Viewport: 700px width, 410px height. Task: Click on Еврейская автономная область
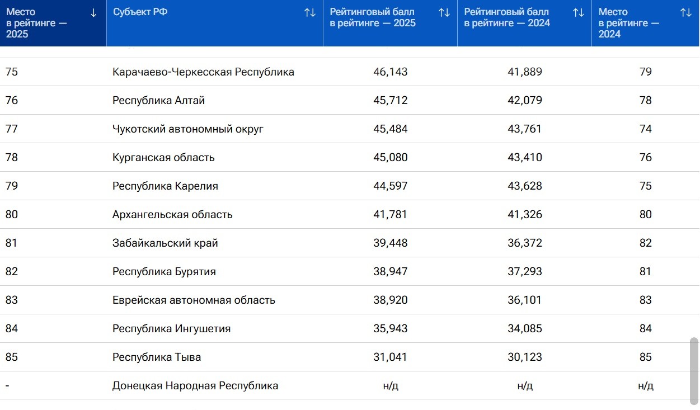click(x=194, y=300)
